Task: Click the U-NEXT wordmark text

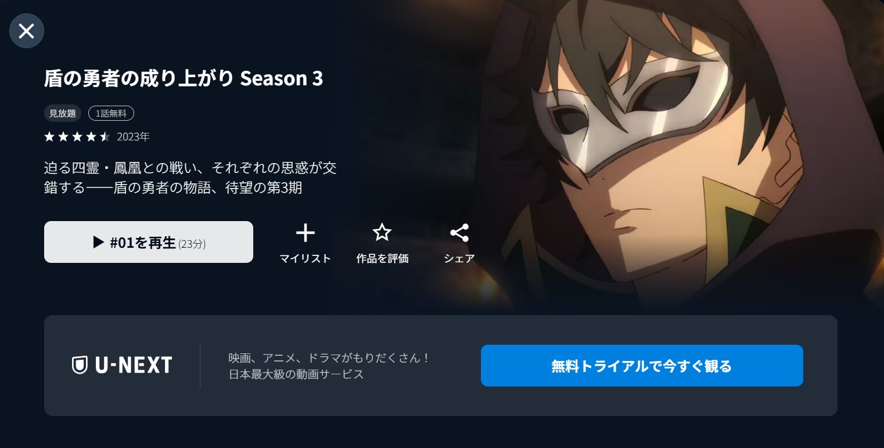Action: pos(133,365)
